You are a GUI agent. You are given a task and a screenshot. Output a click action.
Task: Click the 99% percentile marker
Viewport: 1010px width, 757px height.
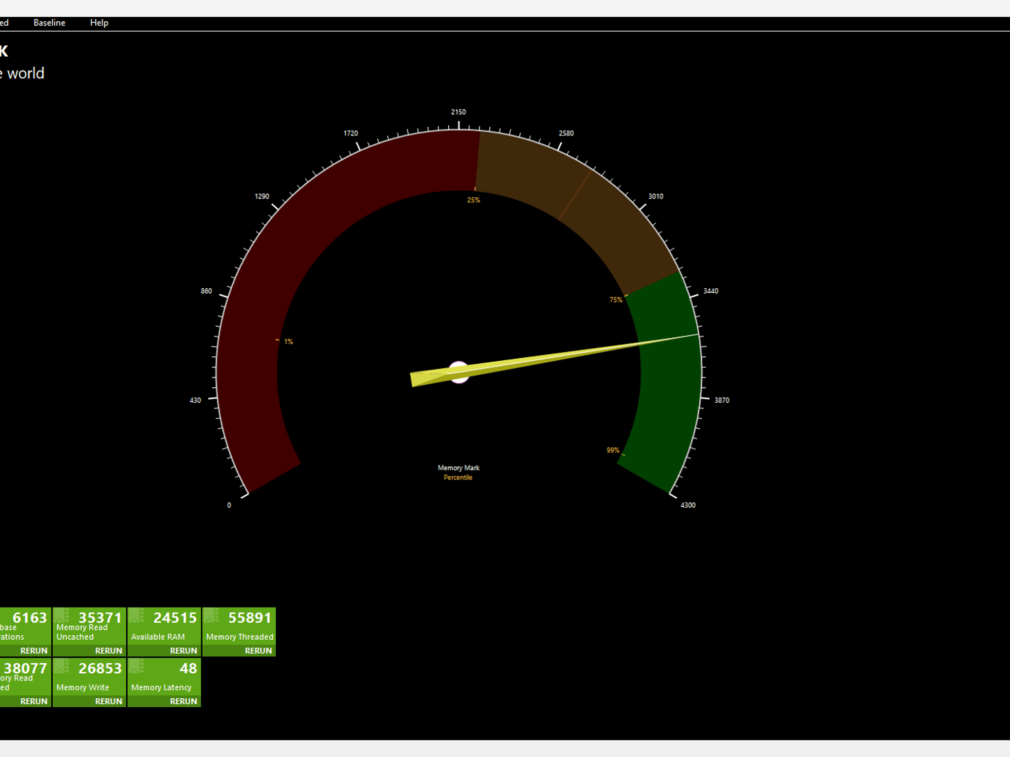point(613,450)
